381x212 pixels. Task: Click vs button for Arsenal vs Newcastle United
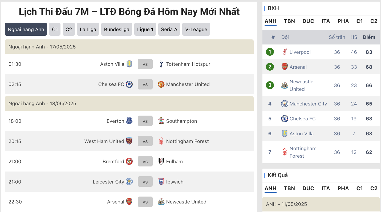tap(145, 202)
